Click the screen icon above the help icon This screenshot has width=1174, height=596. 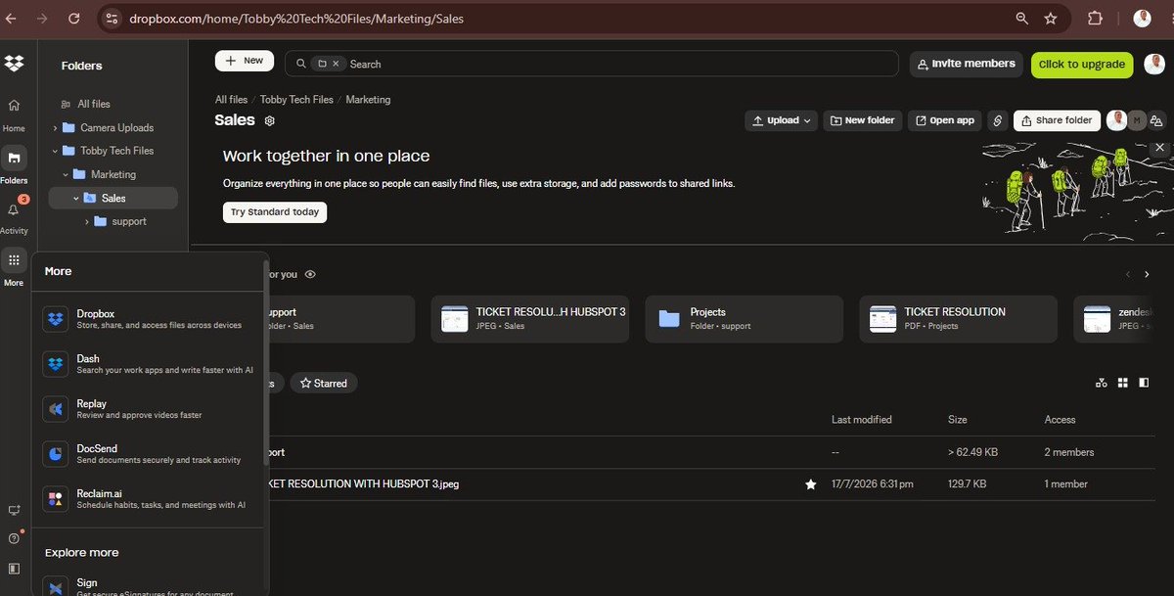14,510
